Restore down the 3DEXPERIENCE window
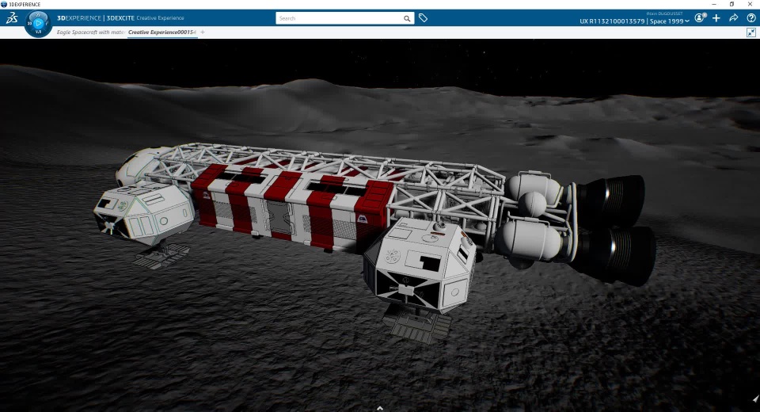 pos(731,4)
